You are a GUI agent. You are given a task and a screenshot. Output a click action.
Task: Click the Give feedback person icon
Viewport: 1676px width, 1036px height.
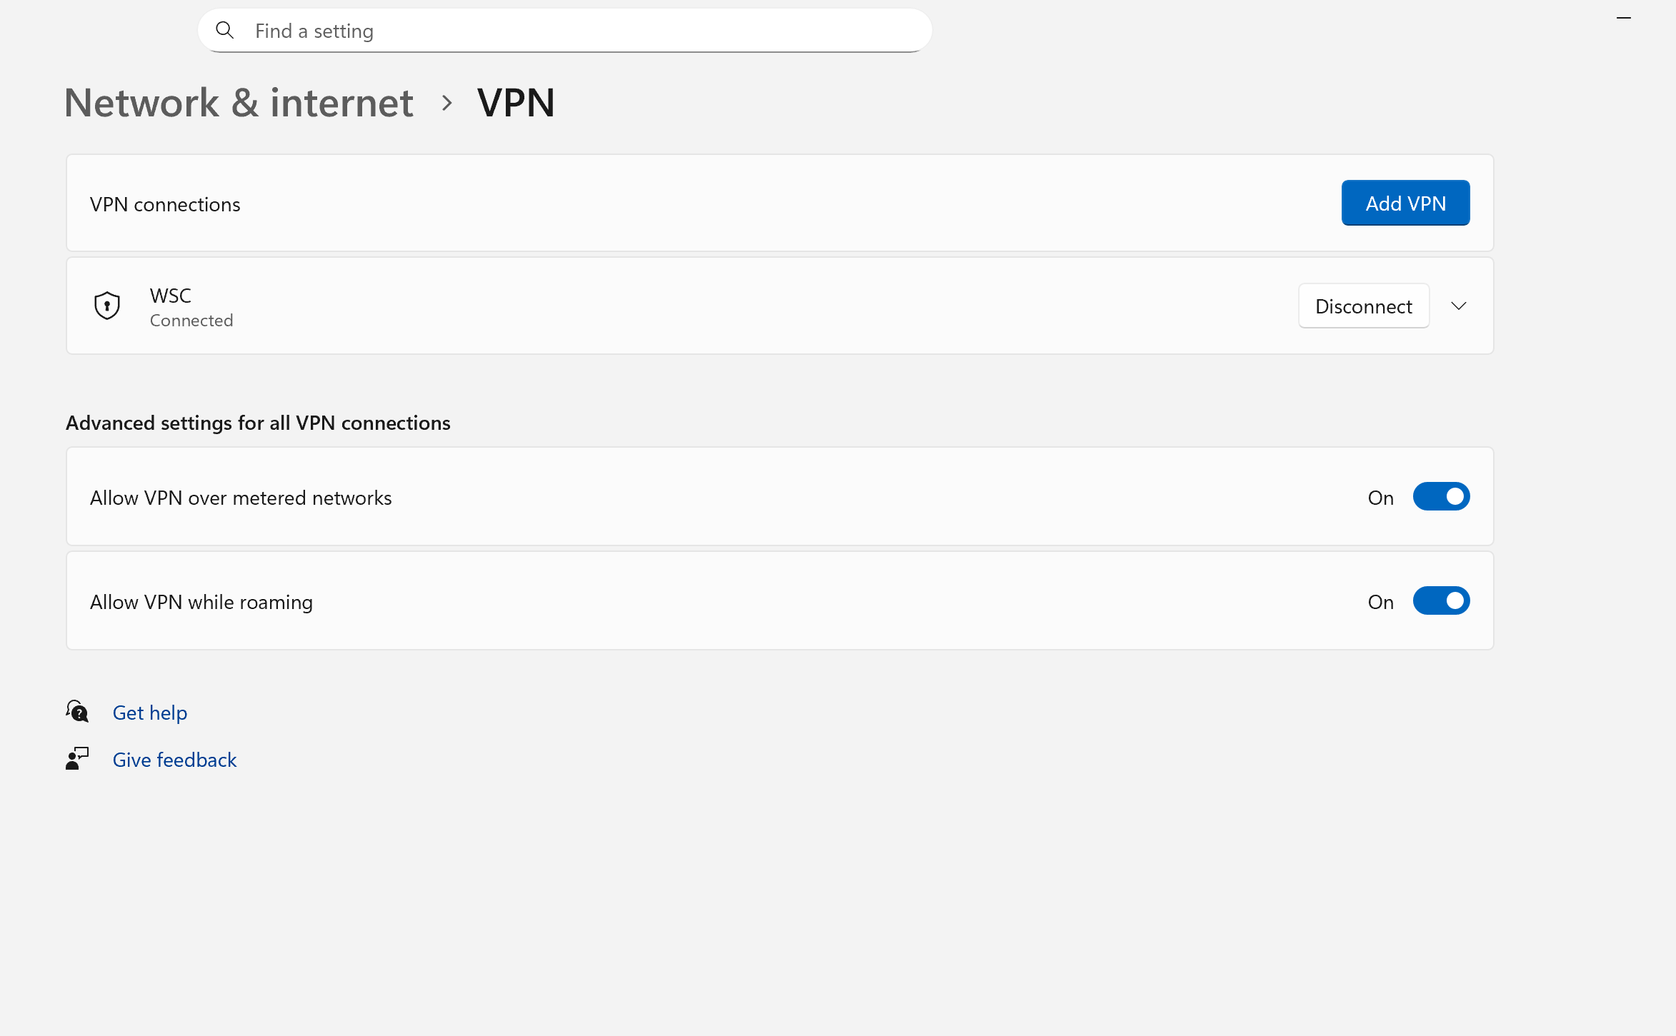pyautogui.click(x=77, y=759)
